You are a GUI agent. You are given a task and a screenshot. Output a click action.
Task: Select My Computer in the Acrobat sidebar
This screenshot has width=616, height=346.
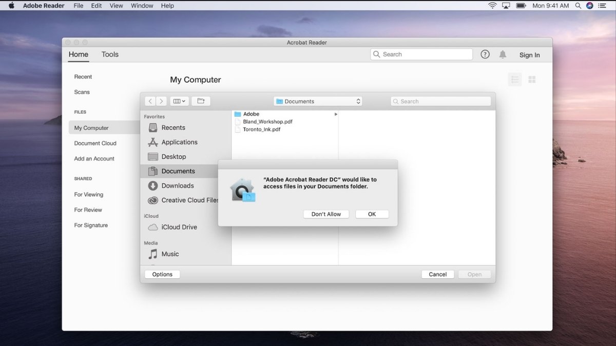(104, 128)
